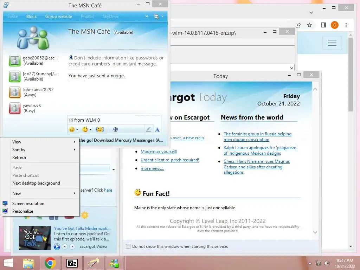Switch to Messenger in taskbar
This screenshot has height=270, width=360.
click(114, 263)
